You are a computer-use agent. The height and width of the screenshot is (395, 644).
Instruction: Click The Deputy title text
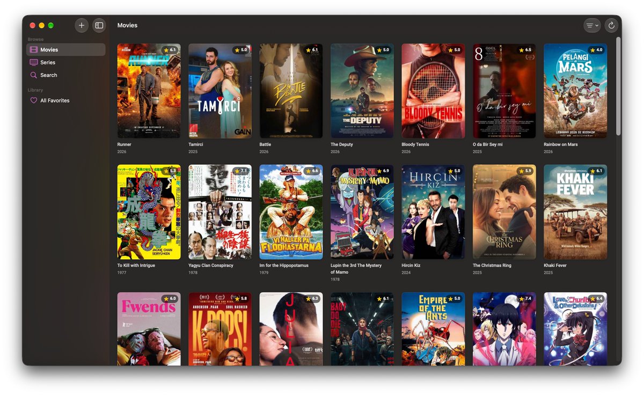[x=342, y=144]
